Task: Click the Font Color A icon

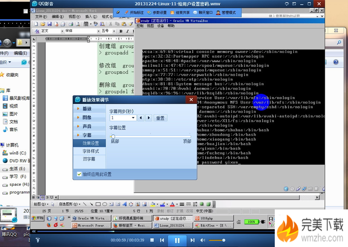Action: [172, 204]
